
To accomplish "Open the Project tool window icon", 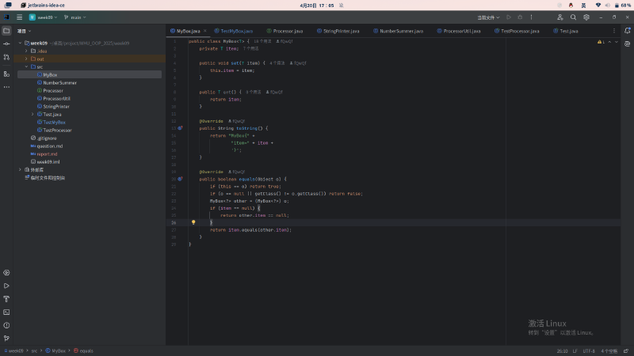I will (x=6, y=31).
